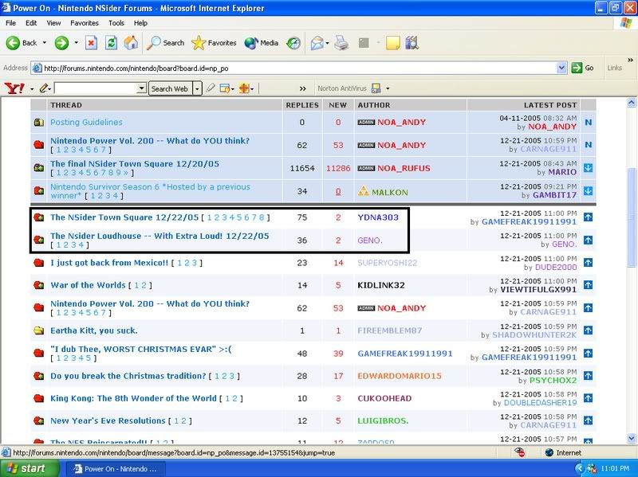This screenshot has width=638, height=477.
Task: Open the File menu
Action: (x=11, y=23)
